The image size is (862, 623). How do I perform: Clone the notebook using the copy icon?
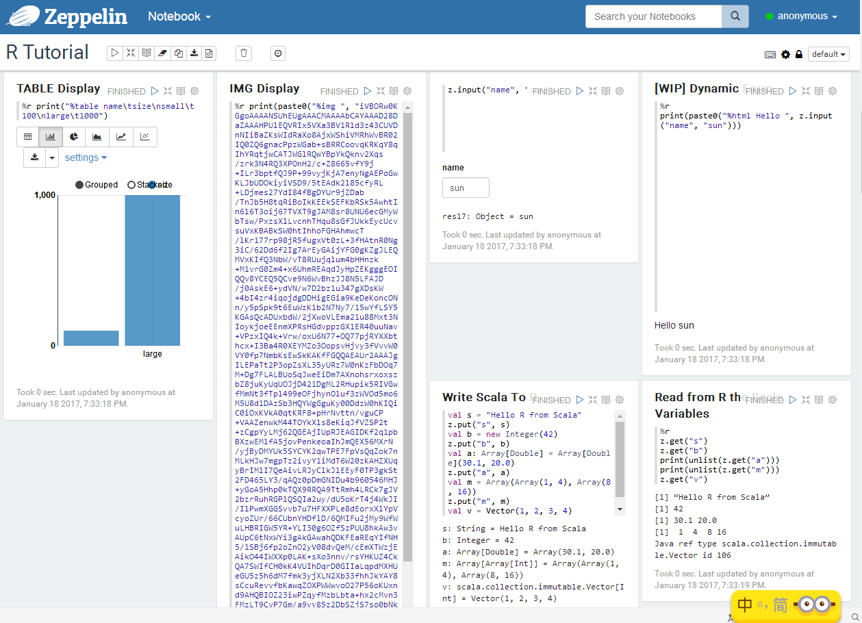click(x=178, y=53)
